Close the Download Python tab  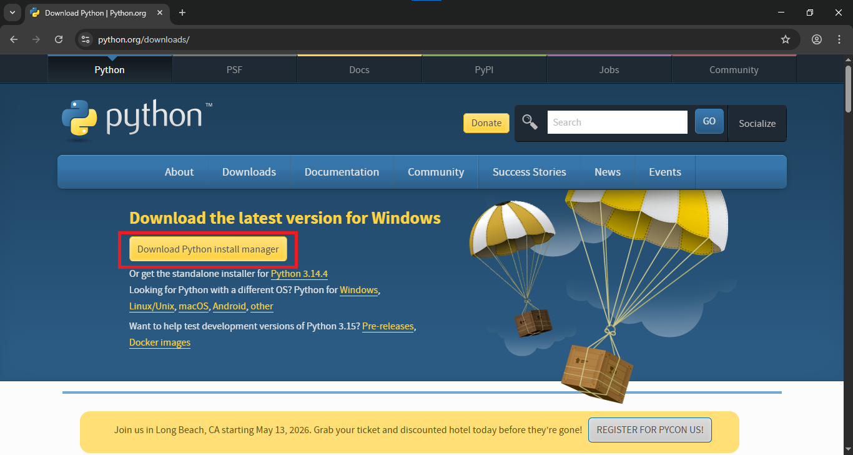(x=161, y=12)
